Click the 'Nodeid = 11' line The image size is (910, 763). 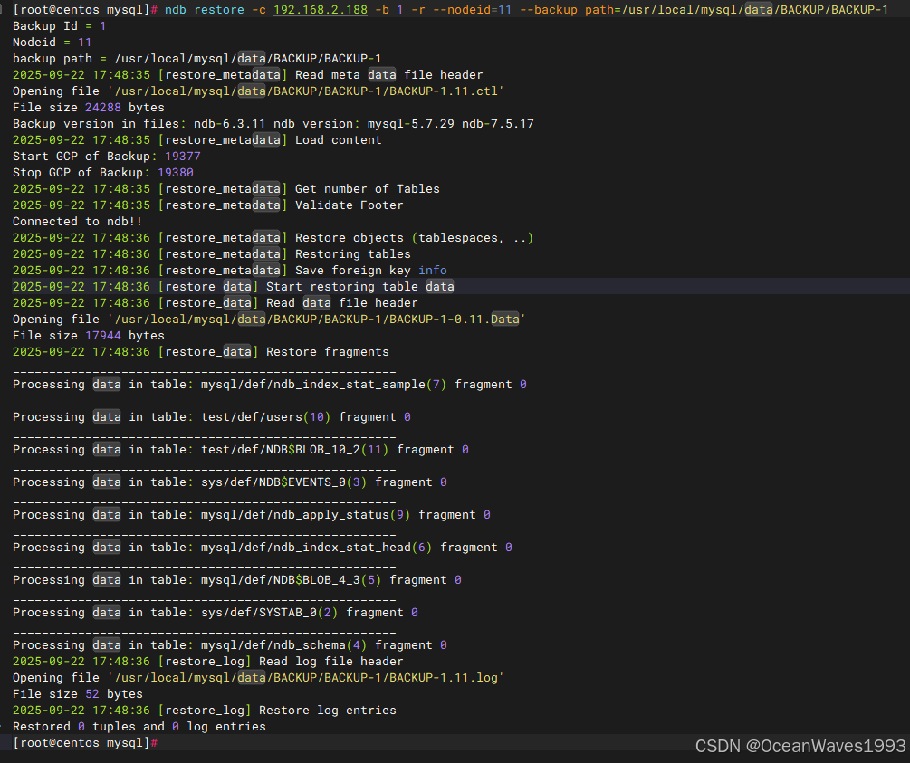click(x=53, y=43)
